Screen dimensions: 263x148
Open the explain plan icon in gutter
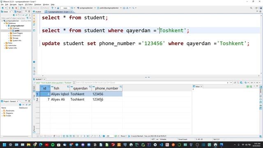[34, 25]
